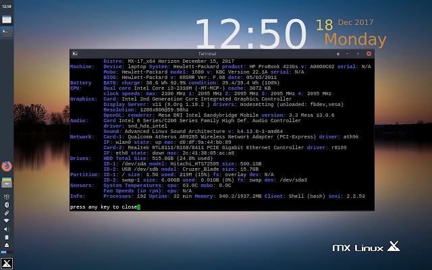Select the Terminal task button in panel
Viewport: 432px width, 270px height.
pos(7,32)
